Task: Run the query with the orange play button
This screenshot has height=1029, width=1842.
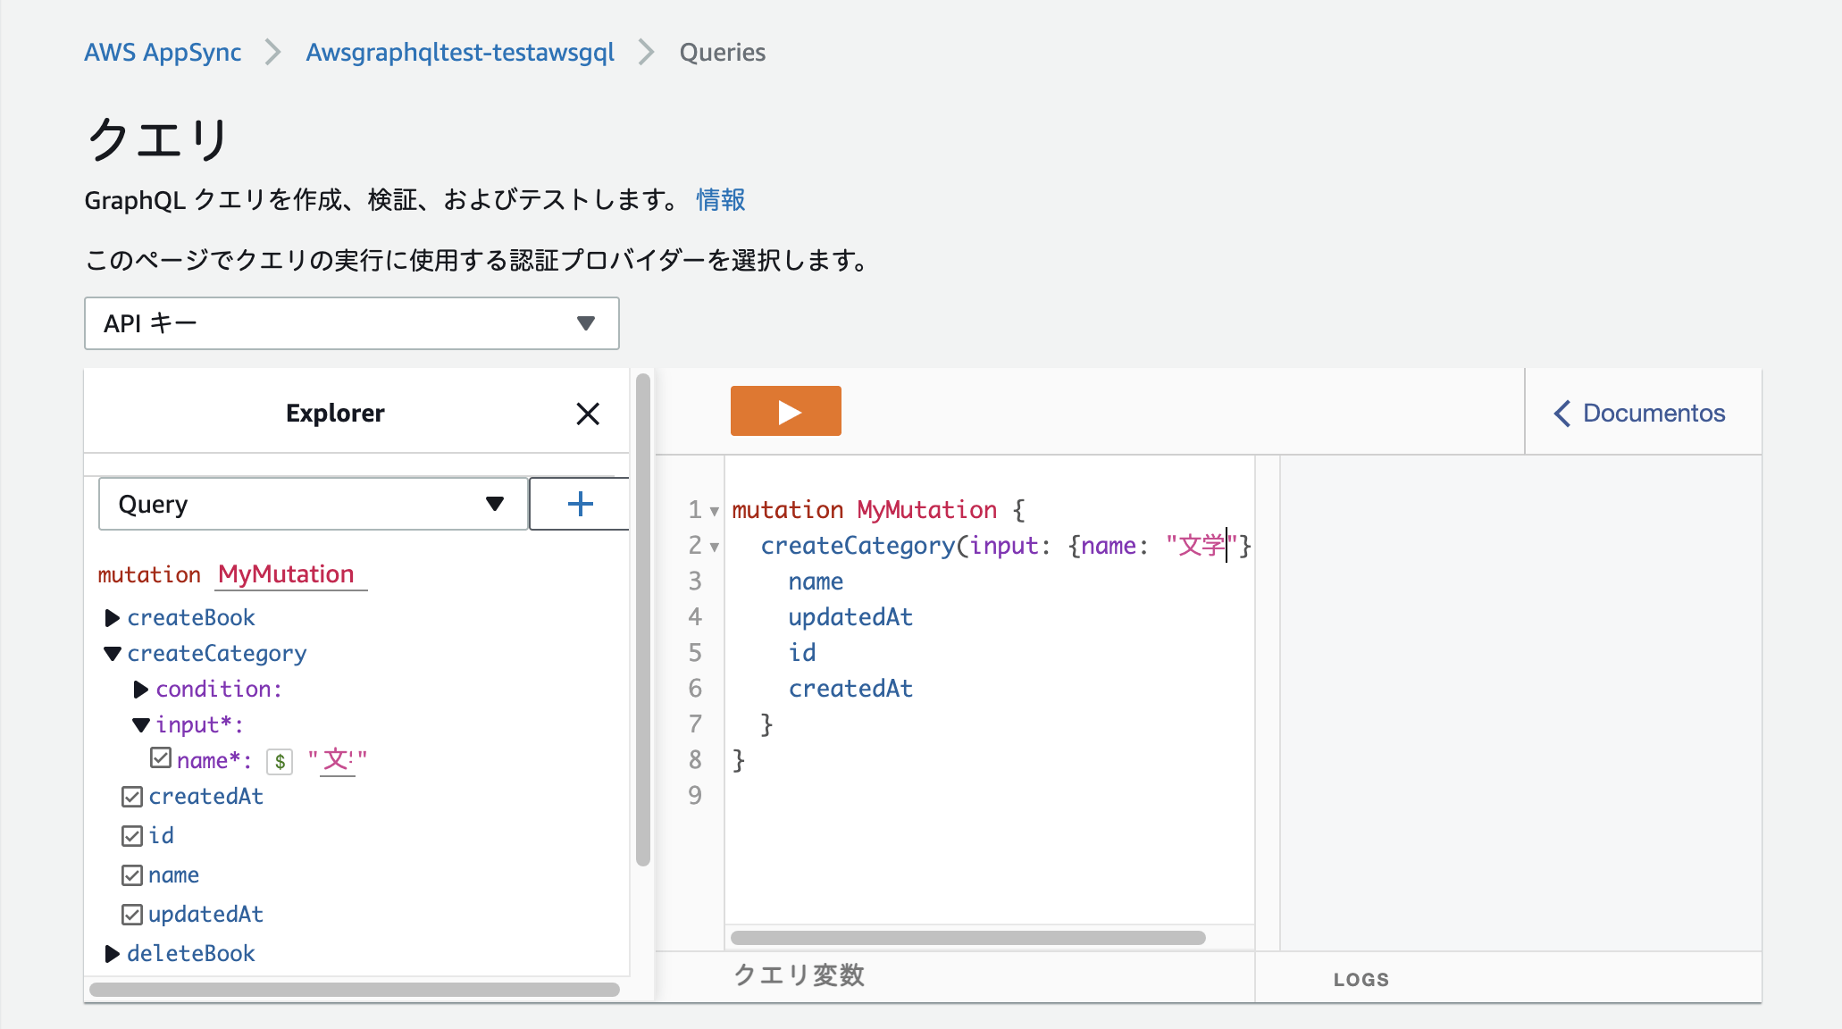Action: (785, 411)
